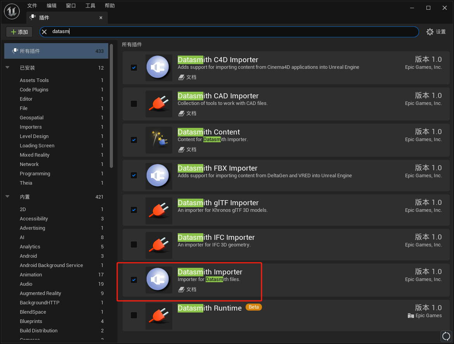Open 文档 link for Datasmith Content
This screenshot has height=344, width=454.
click(191, 150)
